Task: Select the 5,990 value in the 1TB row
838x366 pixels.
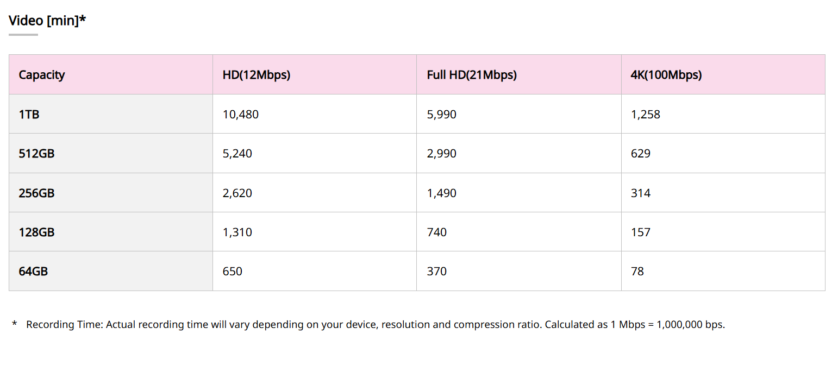Action: click(x=442, y=115)
